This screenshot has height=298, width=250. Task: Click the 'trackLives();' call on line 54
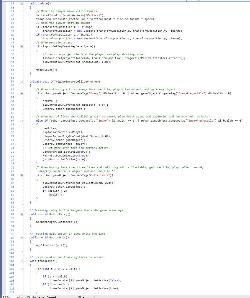tap(47, 70)
